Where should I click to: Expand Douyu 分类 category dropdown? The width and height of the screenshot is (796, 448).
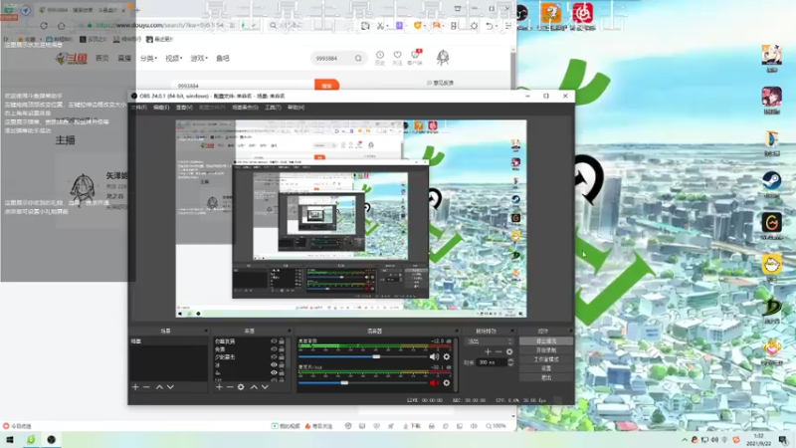148,59
